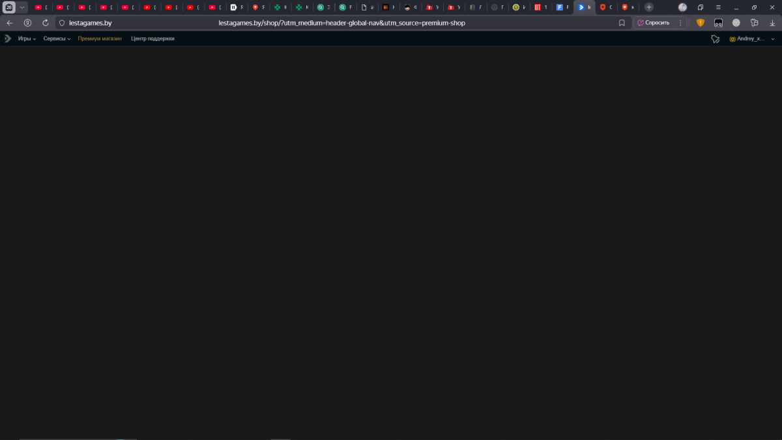Screen dimensions: 782x440
Task: Open Yandex home via the Я button
Action: (27, 22)
